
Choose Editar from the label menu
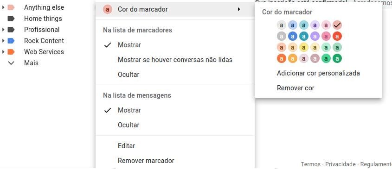click(x=127, y=146)
